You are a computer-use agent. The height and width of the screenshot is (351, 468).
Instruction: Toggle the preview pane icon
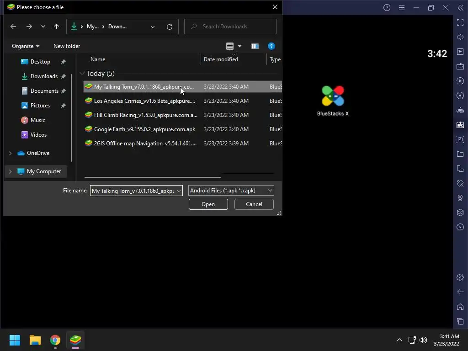(x=255, y=46)
